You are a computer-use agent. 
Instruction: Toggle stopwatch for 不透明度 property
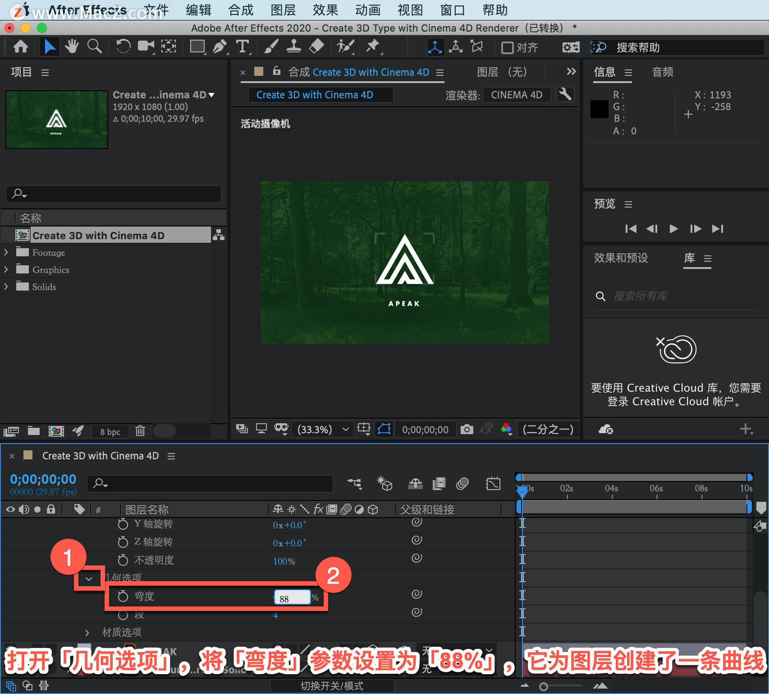click(123, 560)
